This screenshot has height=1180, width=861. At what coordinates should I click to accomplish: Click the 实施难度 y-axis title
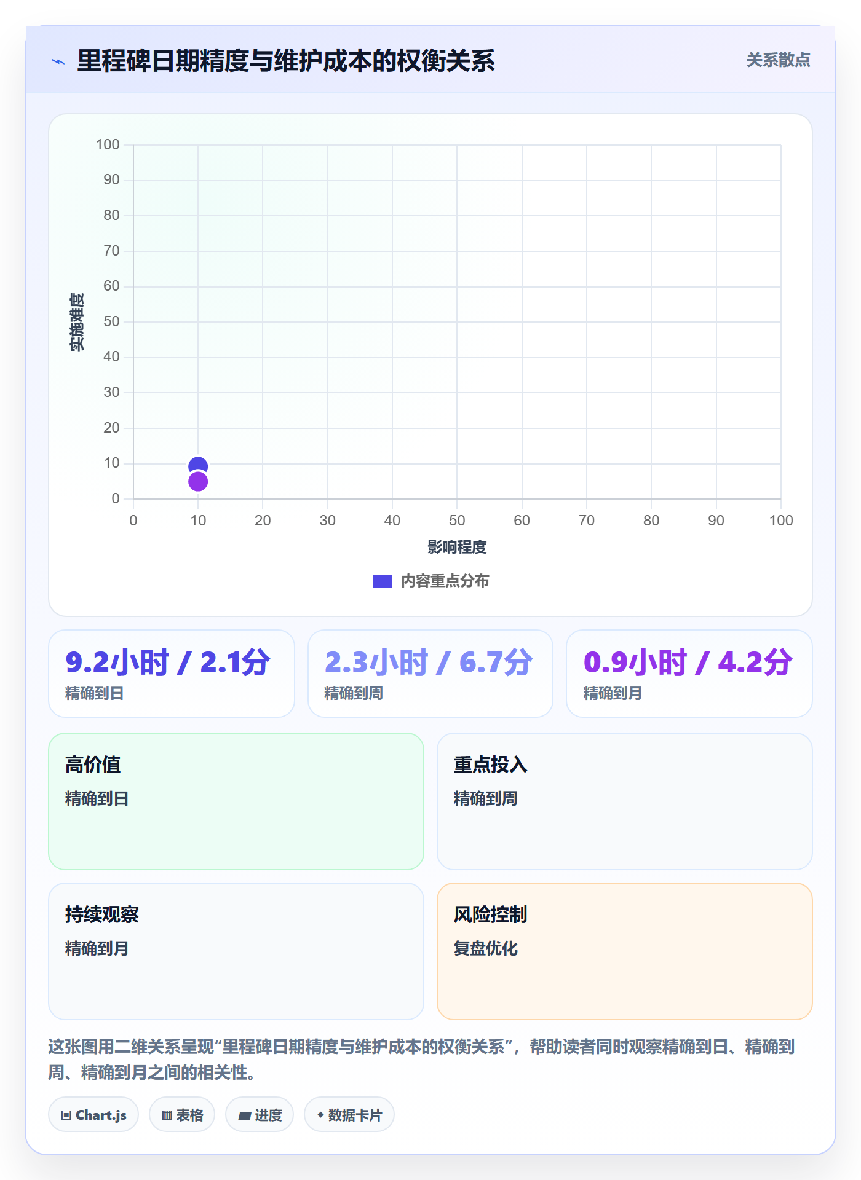coord(77,322)
